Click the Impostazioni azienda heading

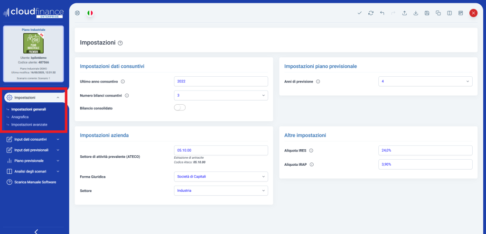(104, 135)
